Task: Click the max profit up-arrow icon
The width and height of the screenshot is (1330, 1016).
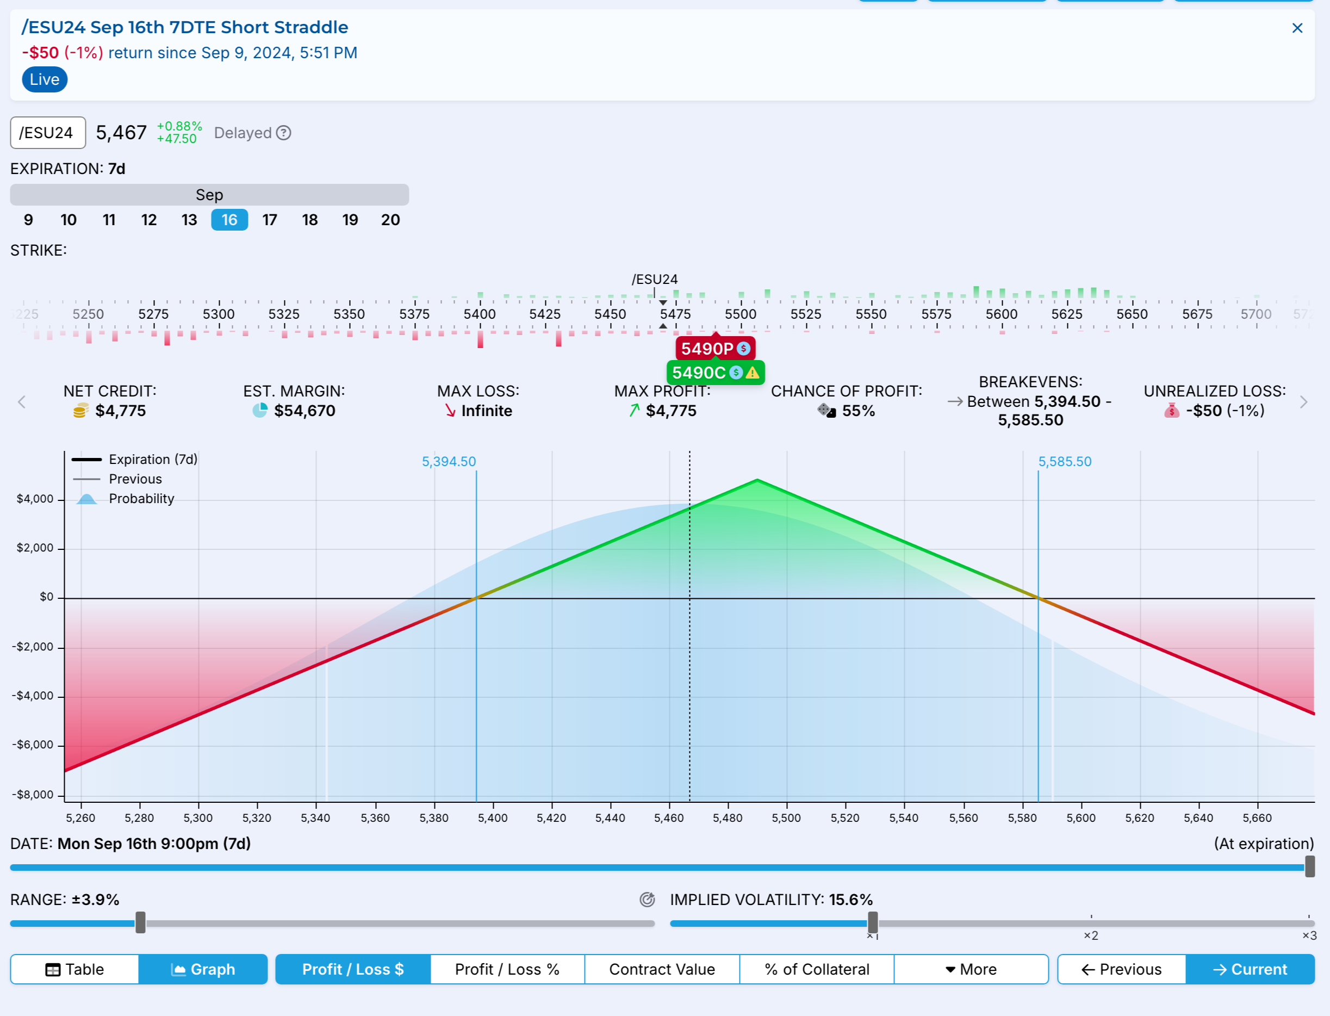Action: [x=634, y=411]
